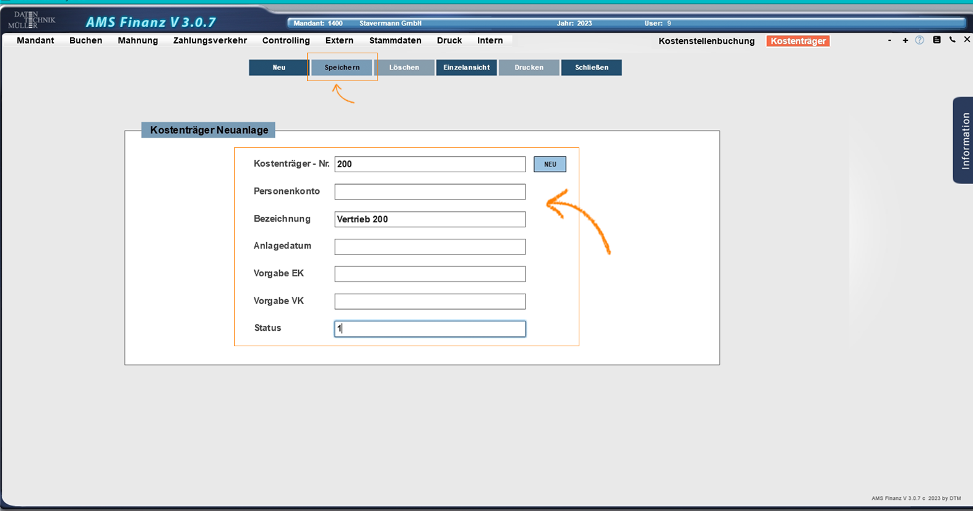This screenshot has height=511, width=973.
Task: Select the Kostenträger tab
Action: [x=798, y=41]
